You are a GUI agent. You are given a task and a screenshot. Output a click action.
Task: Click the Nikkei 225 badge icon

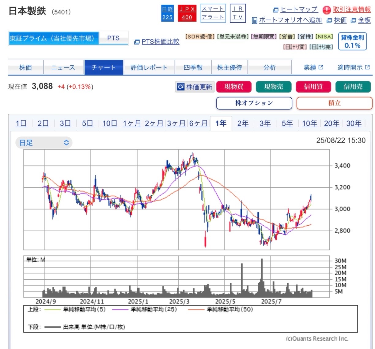pyautogui.click(x=167, y=13)
